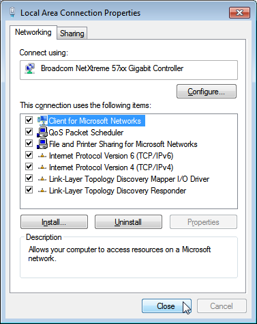257x324 pixels.
Task: Click the network plug icon in the title bar
Action: point(12,12)
